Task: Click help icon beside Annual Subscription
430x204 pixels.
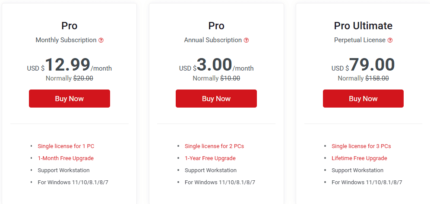Action: tap(246, 40)
